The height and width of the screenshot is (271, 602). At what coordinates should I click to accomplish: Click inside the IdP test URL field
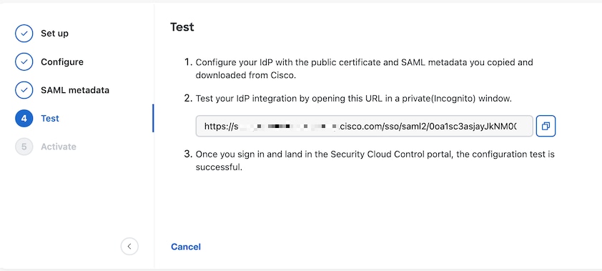[x=365, y=126]
